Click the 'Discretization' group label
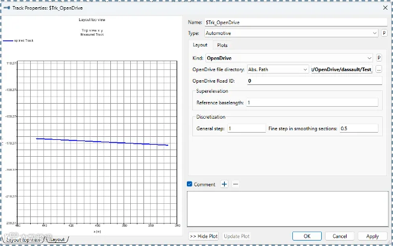The image size is (393, 246). (x=211, y=117)
